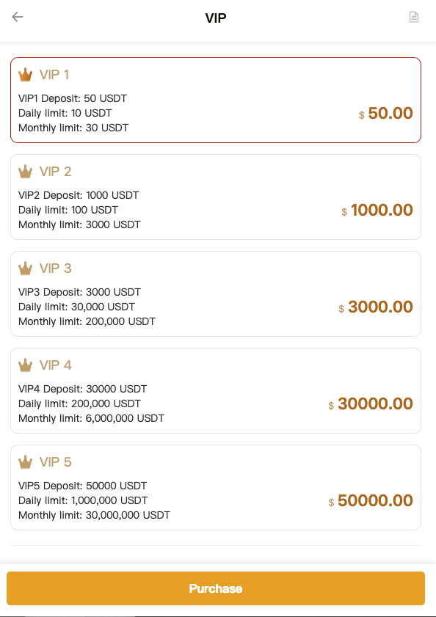Click the VIP 5 heading text

click(x=56, y=462)
